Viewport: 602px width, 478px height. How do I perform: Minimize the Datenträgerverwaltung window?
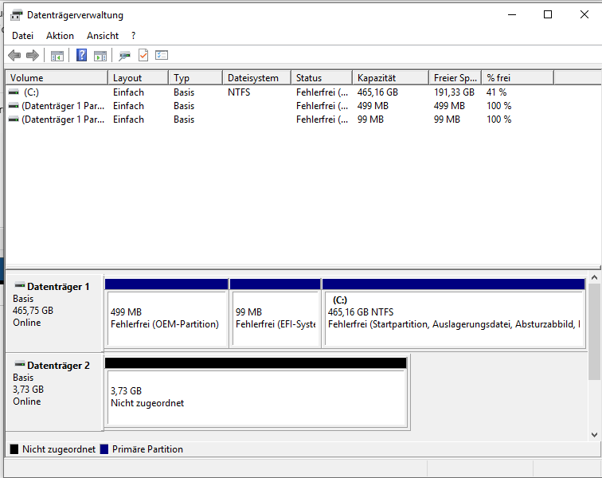tap(512, 15)
